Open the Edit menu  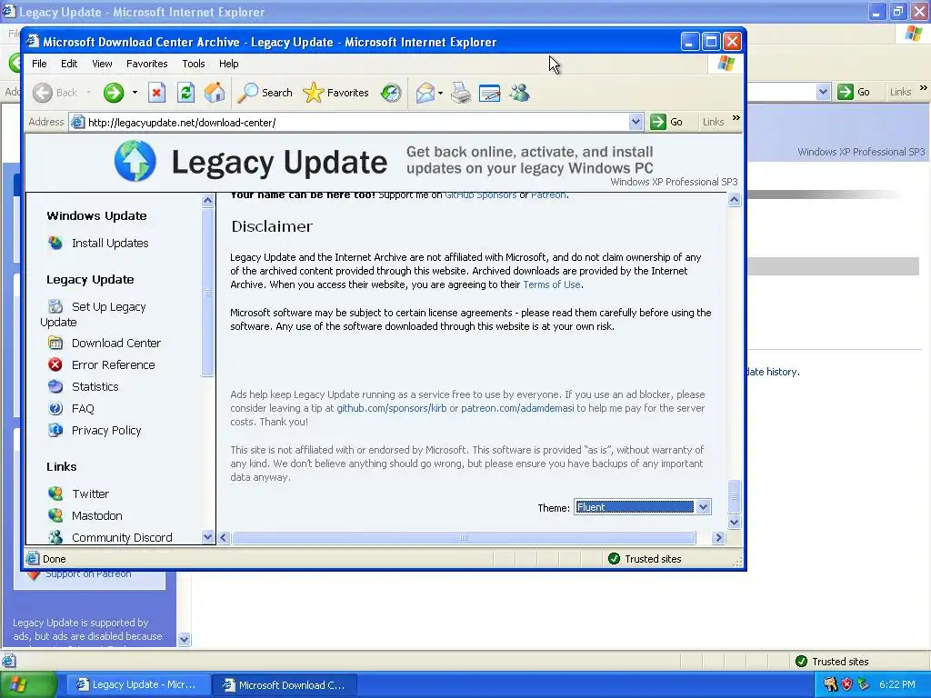click(69, 64)
